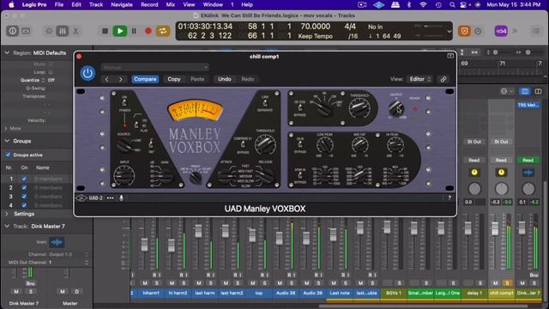Open the plug-in preset dropdown menu

154,67
